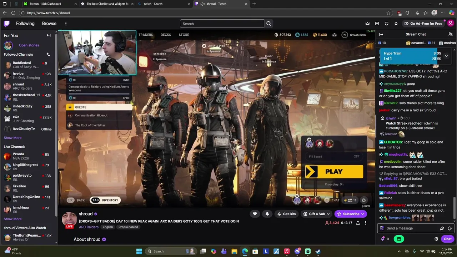
Task: Switch to Stream - Kick Dashboard tab
Action: pos(50,4)
